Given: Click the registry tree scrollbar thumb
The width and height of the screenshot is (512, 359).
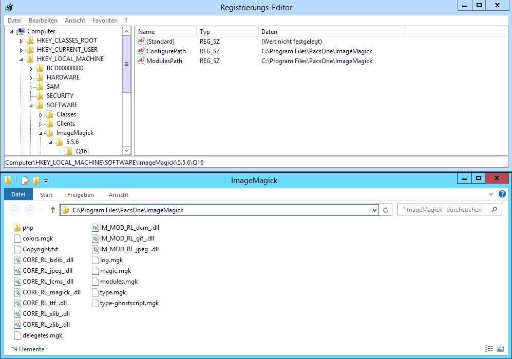Looking at the screenshot, I should pyautogui.click(x=127, y=64).
